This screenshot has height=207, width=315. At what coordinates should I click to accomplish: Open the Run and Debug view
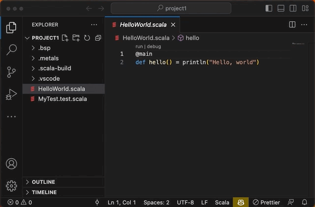pyautogui.click(x=11, y=94)
